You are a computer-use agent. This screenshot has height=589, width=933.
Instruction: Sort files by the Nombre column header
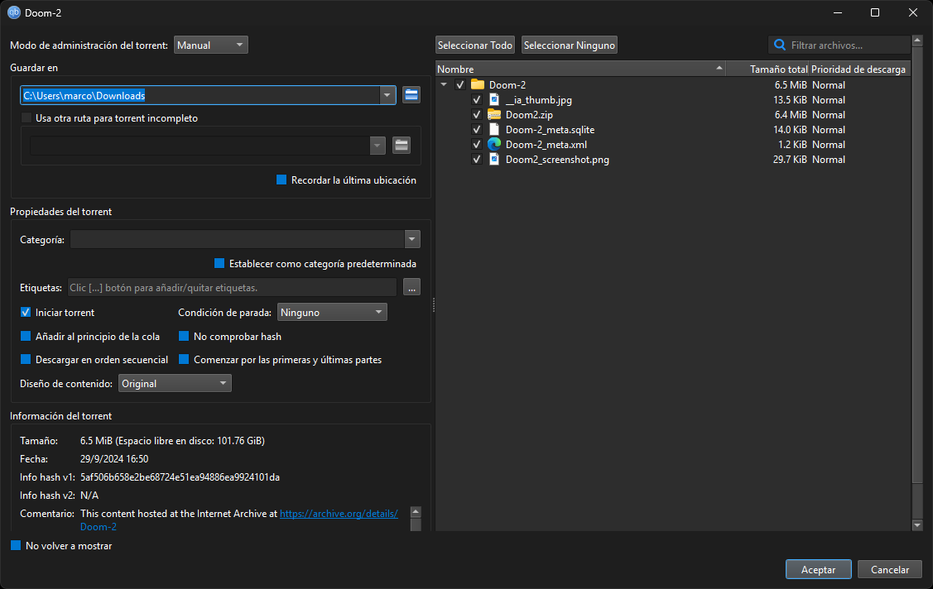(x=580, y=69)
